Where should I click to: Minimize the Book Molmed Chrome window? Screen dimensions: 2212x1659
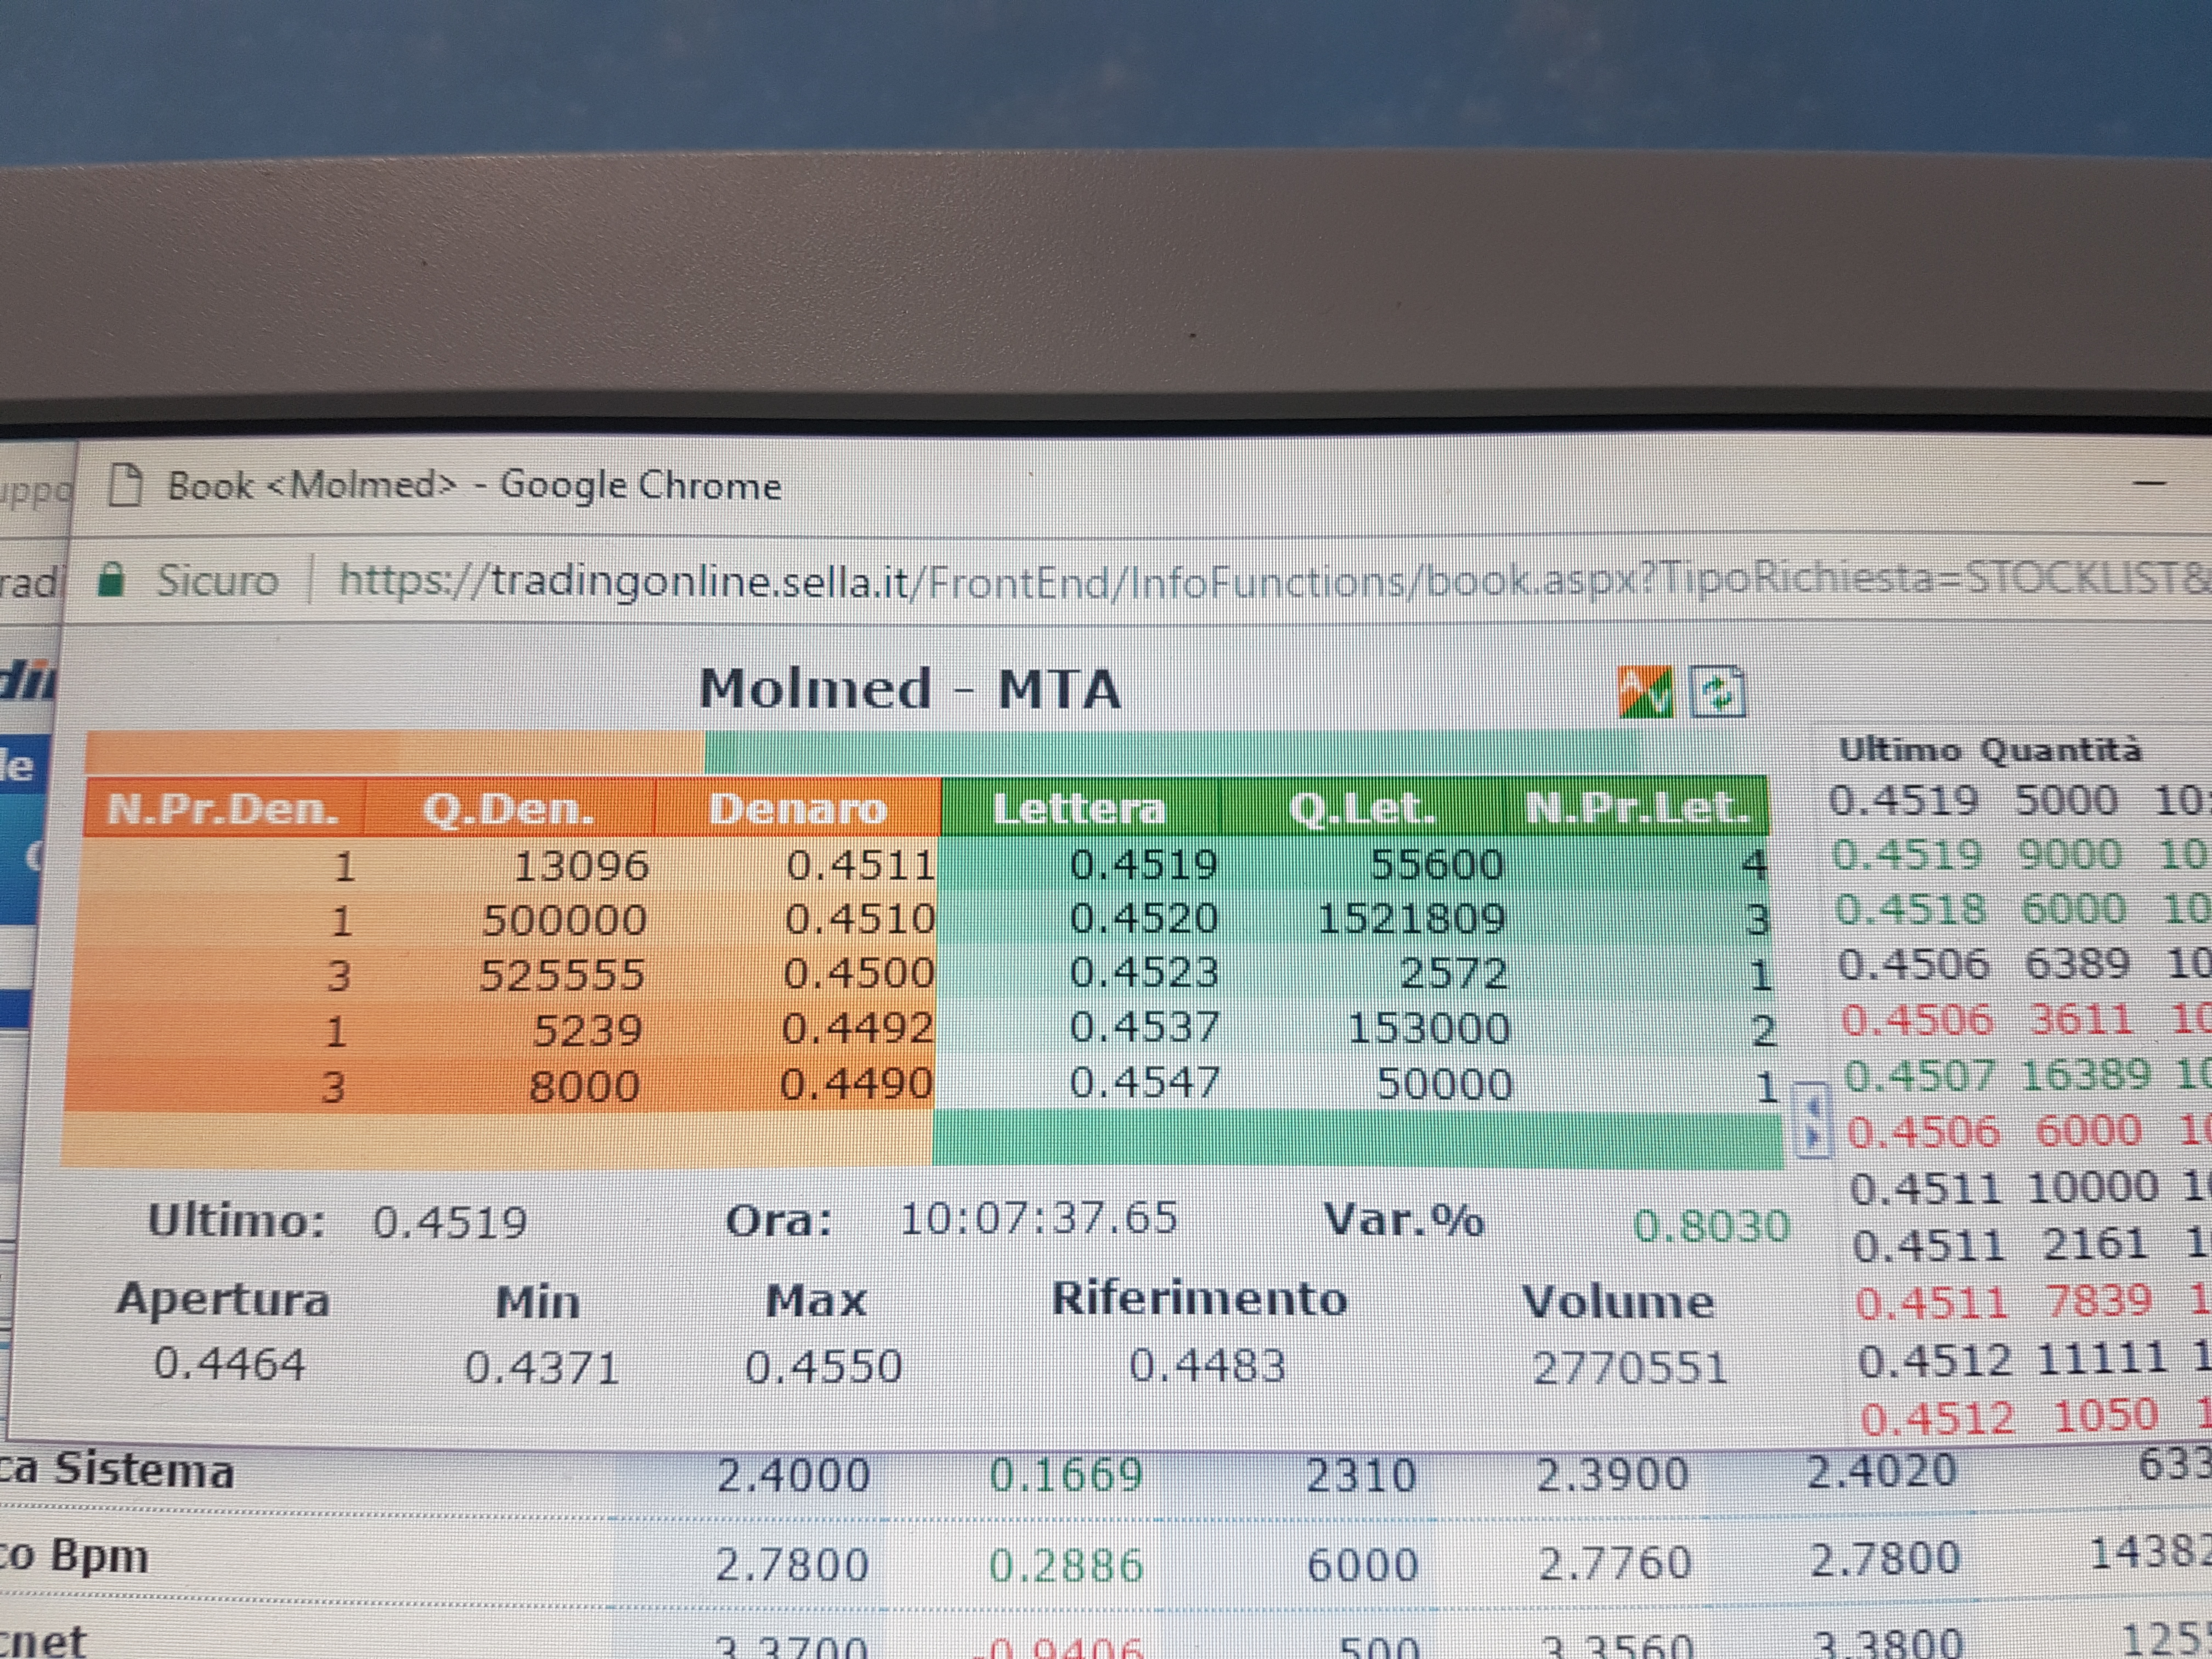(x=2149, y=484)
